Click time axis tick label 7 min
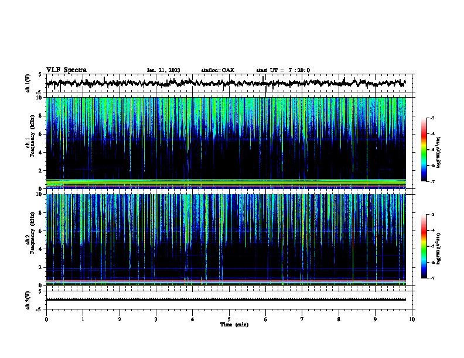 [302, 319]
